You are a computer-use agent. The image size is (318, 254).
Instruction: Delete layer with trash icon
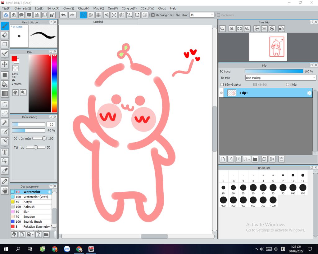pos(281,159)
